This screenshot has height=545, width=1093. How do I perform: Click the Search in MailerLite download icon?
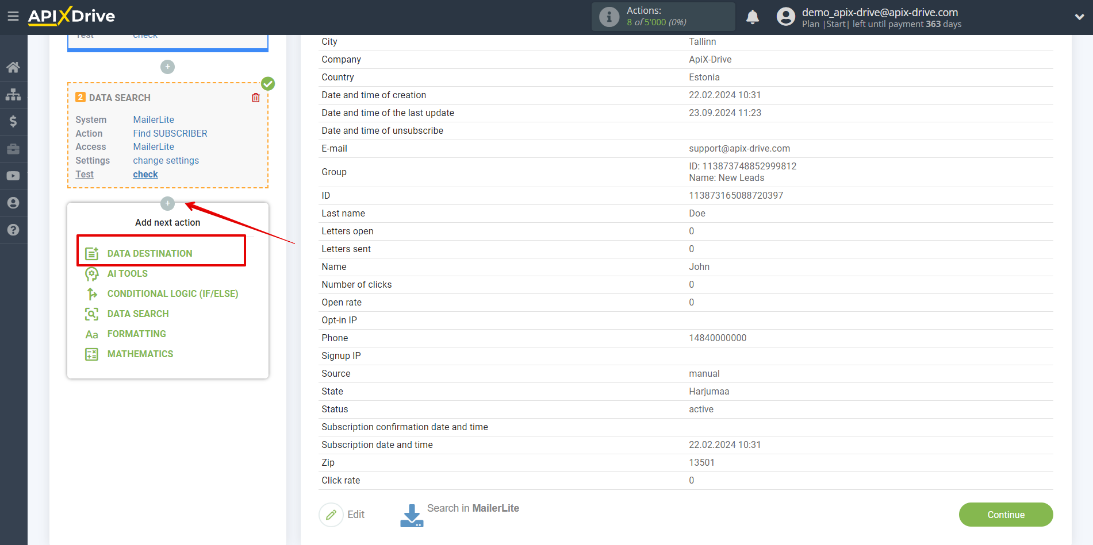[x=412, y=516]
